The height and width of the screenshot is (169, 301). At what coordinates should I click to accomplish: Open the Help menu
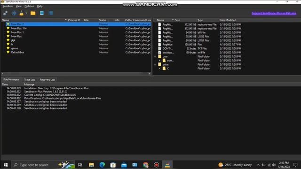coord(40,6)
